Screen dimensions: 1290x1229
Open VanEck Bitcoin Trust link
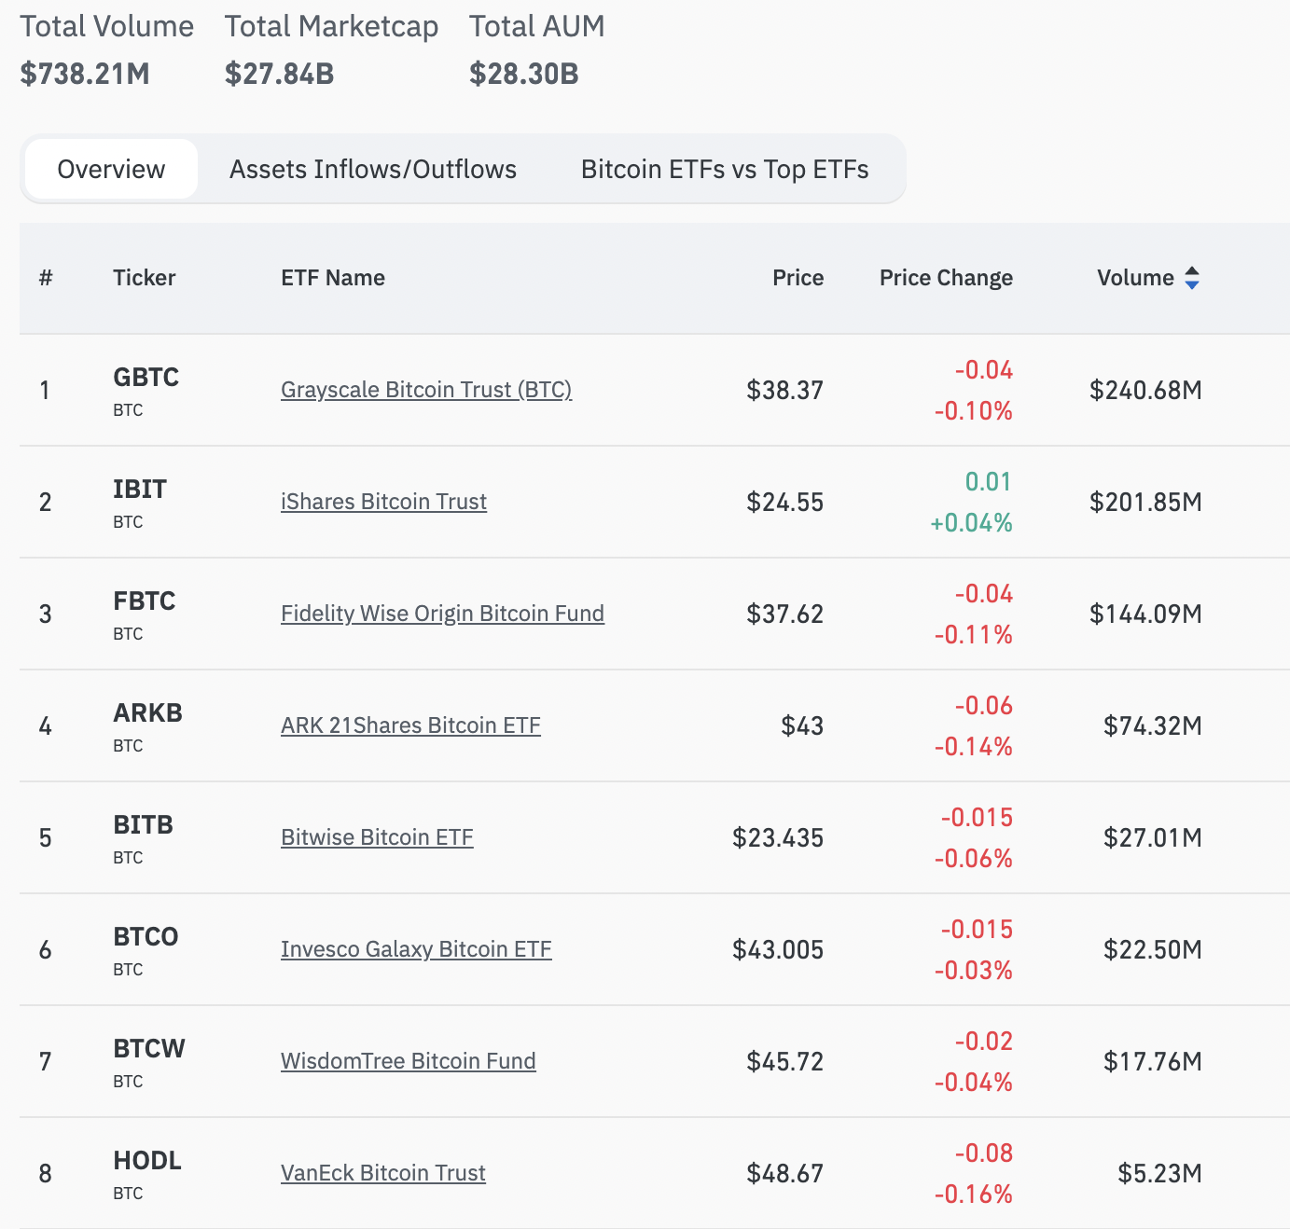(383, 1173)
